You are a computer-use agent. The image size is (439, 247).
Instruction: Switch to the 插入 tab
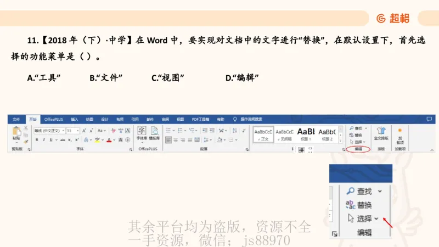coord(75,119)
